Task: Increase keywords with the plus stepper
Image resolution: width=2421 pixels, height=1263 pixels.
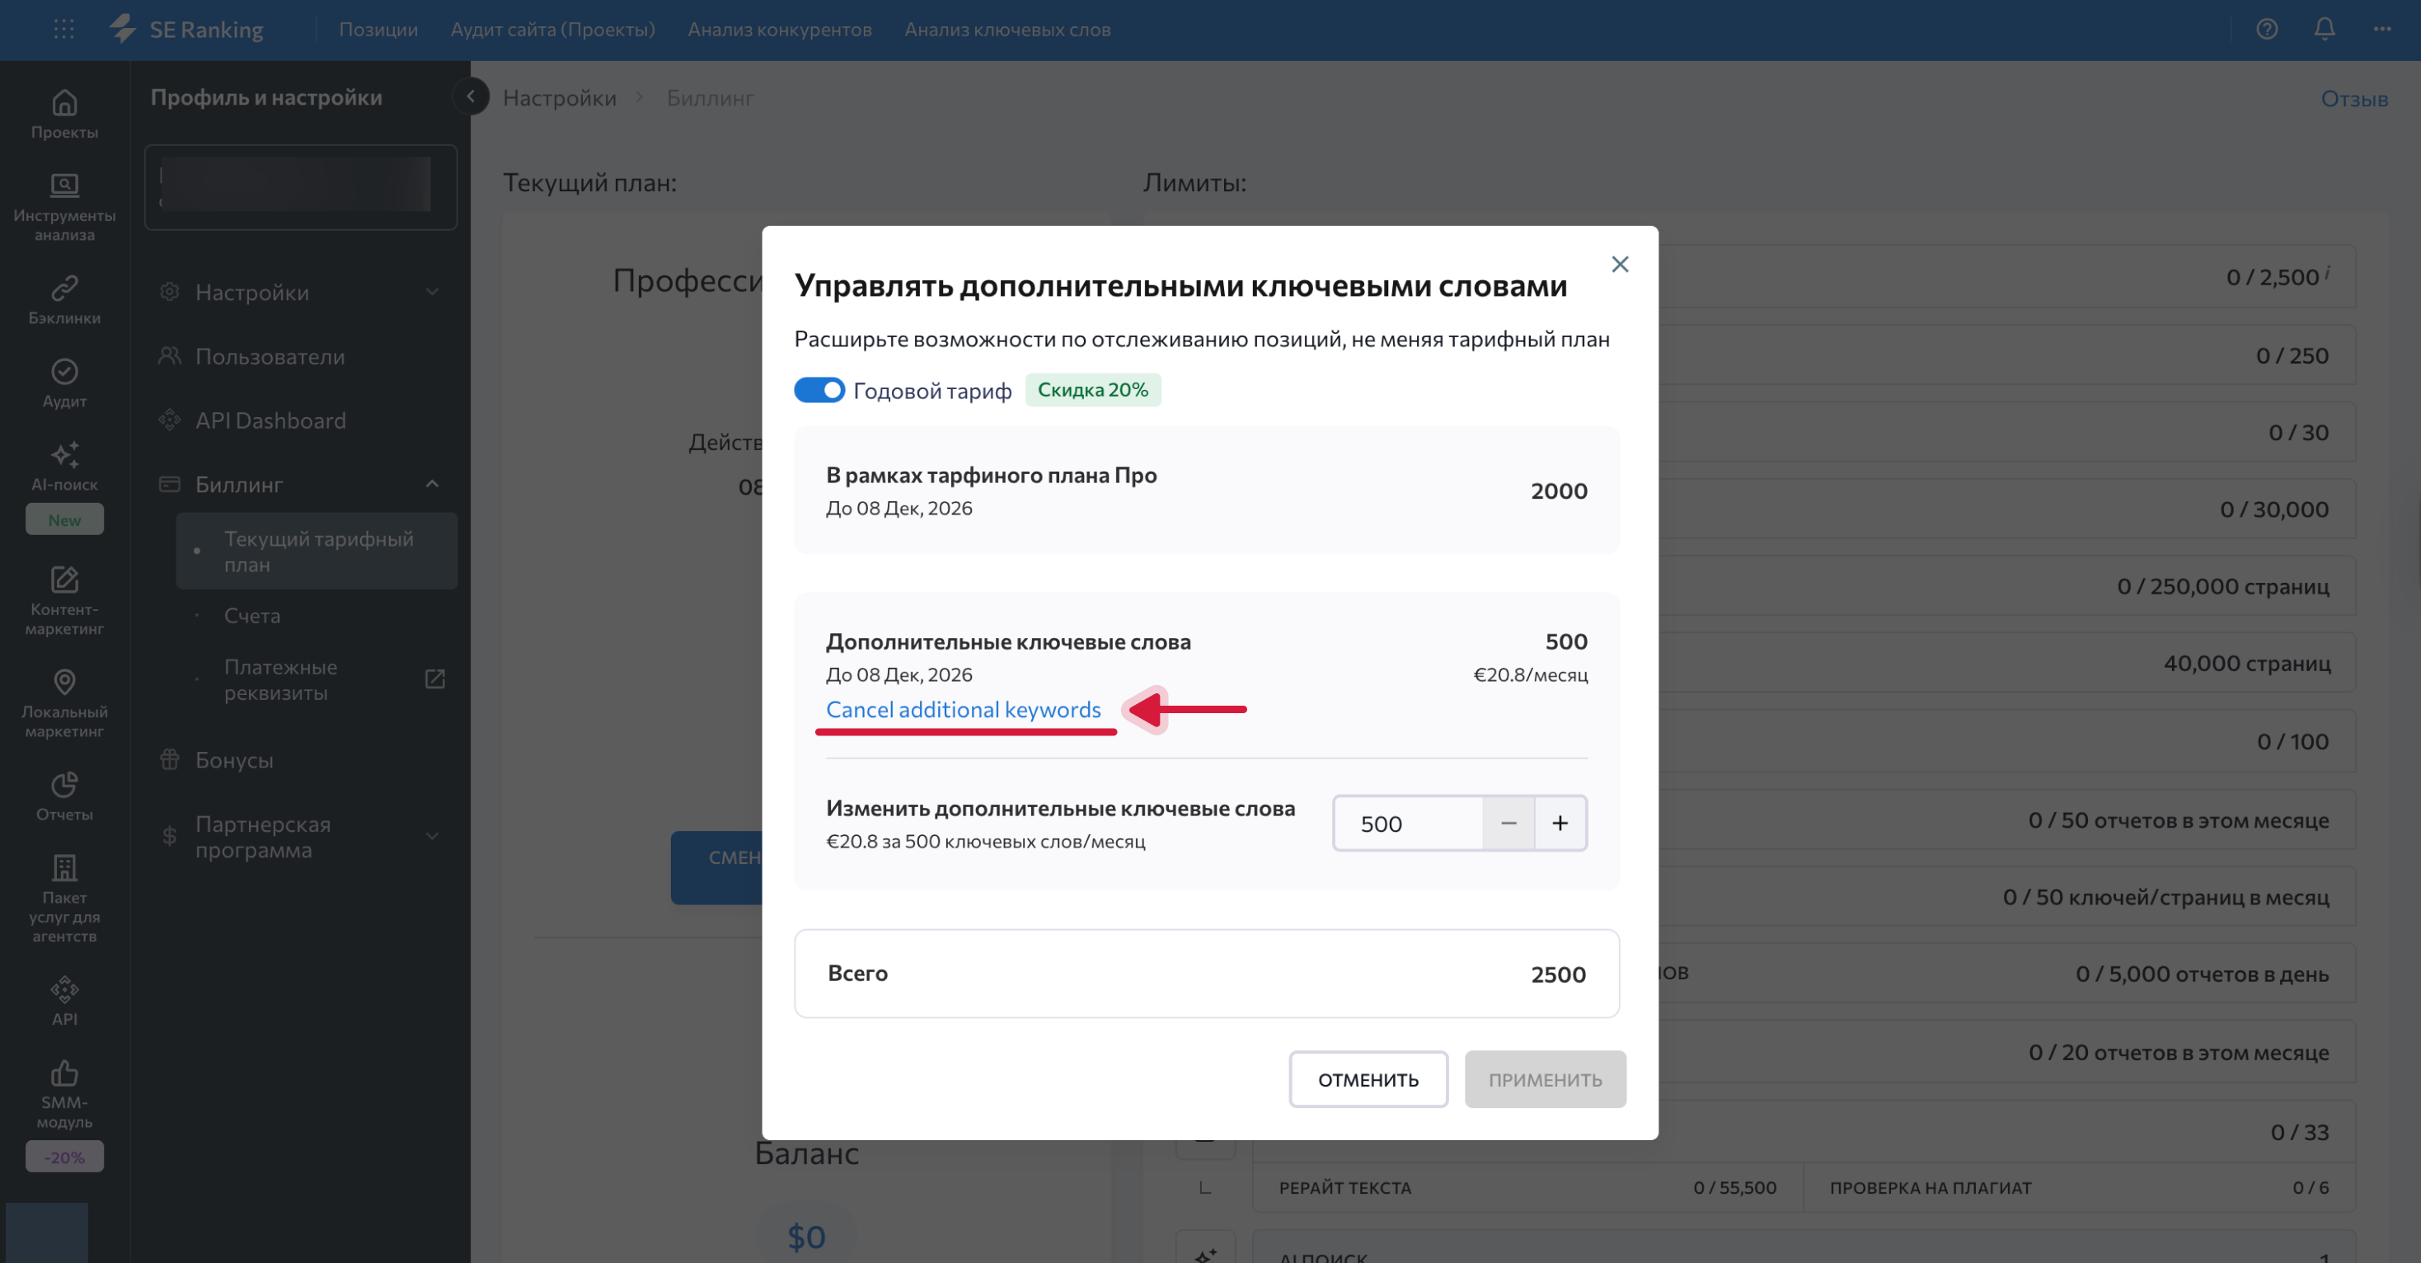Action: [x=1559, y=822]
